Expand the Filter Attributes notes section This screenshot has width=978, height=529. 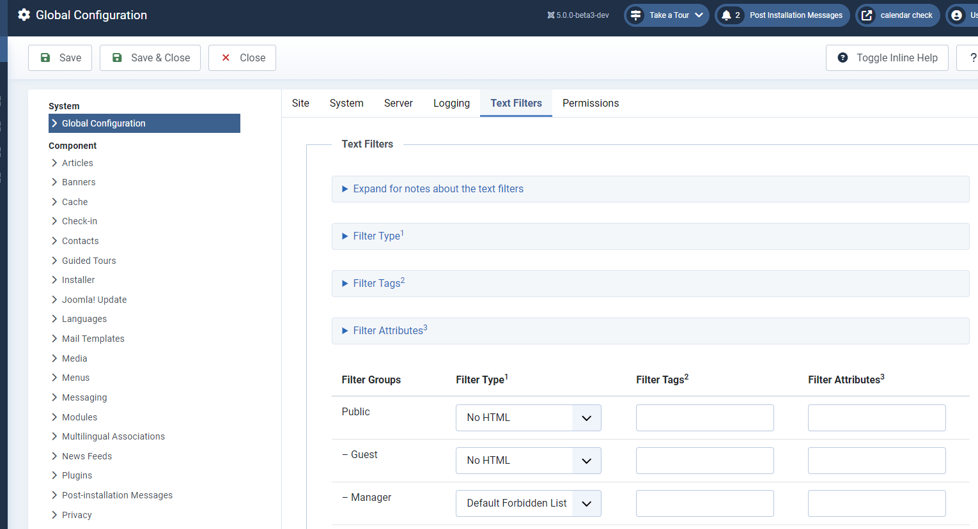[x=651, y=331]
